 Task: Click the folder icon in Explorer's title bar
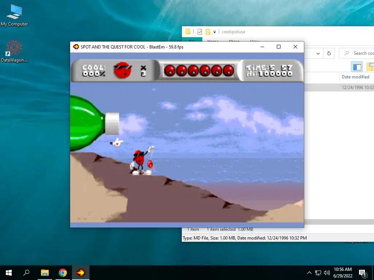pyautogui.click(x=188, y=32)
